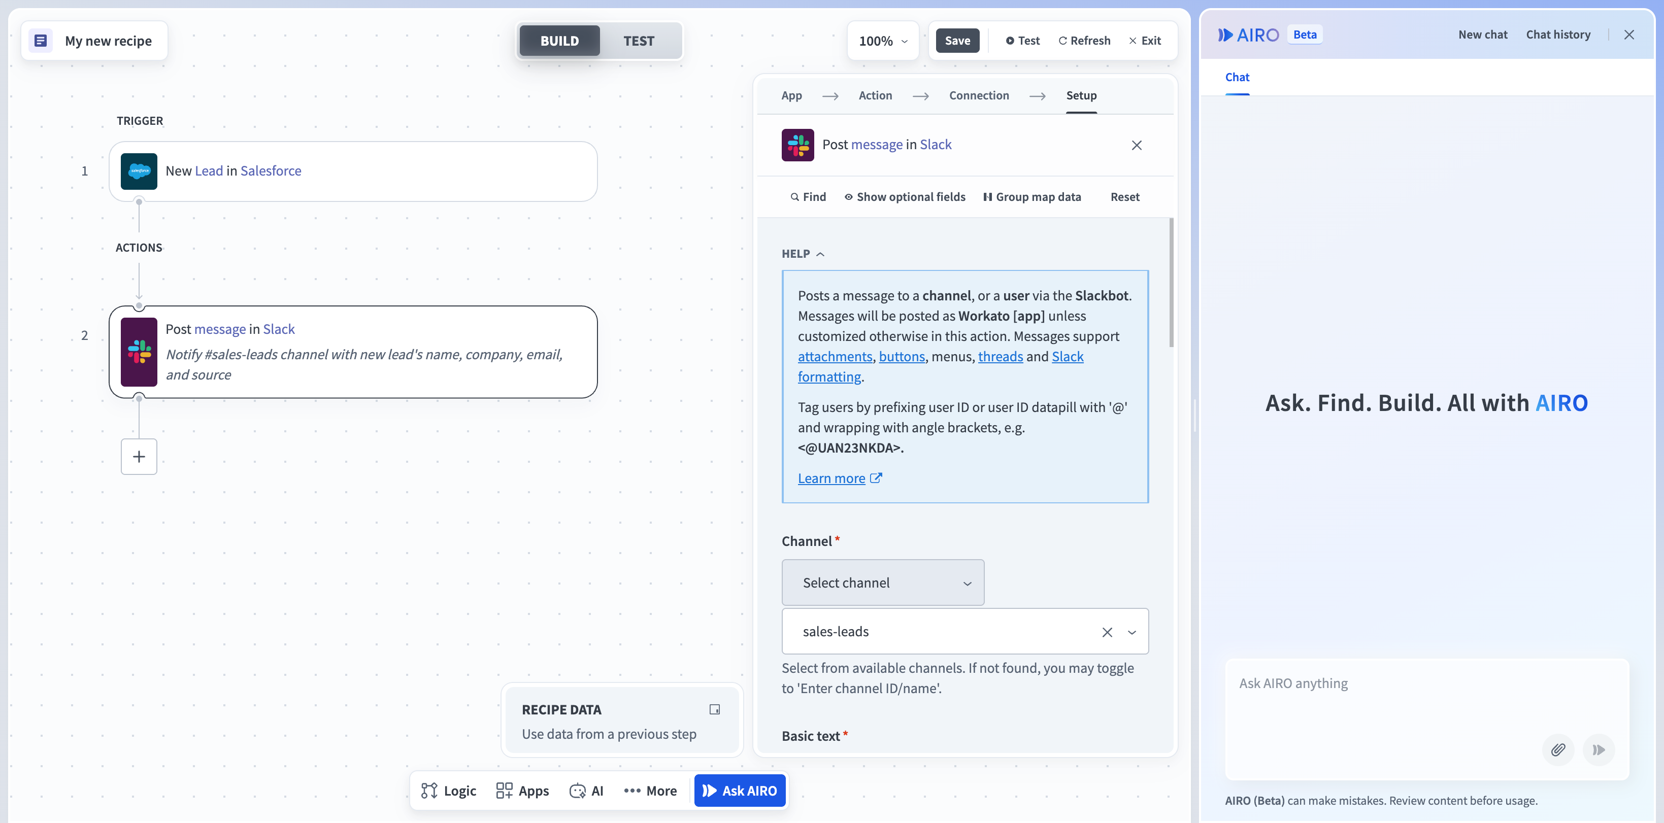
Task: Open the 100% zoom dropdown
Action: (x=883, y=41)
